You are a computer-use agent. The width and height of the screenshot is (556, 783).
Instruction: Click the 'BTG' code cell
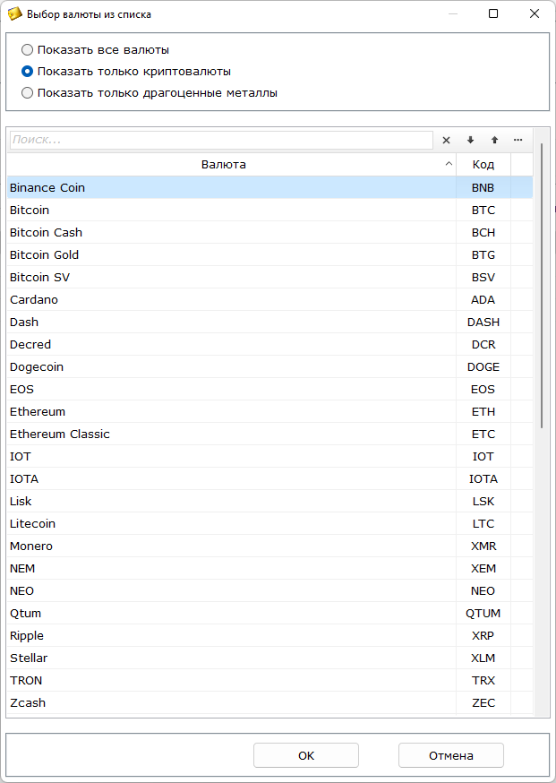tap(483, 254)
